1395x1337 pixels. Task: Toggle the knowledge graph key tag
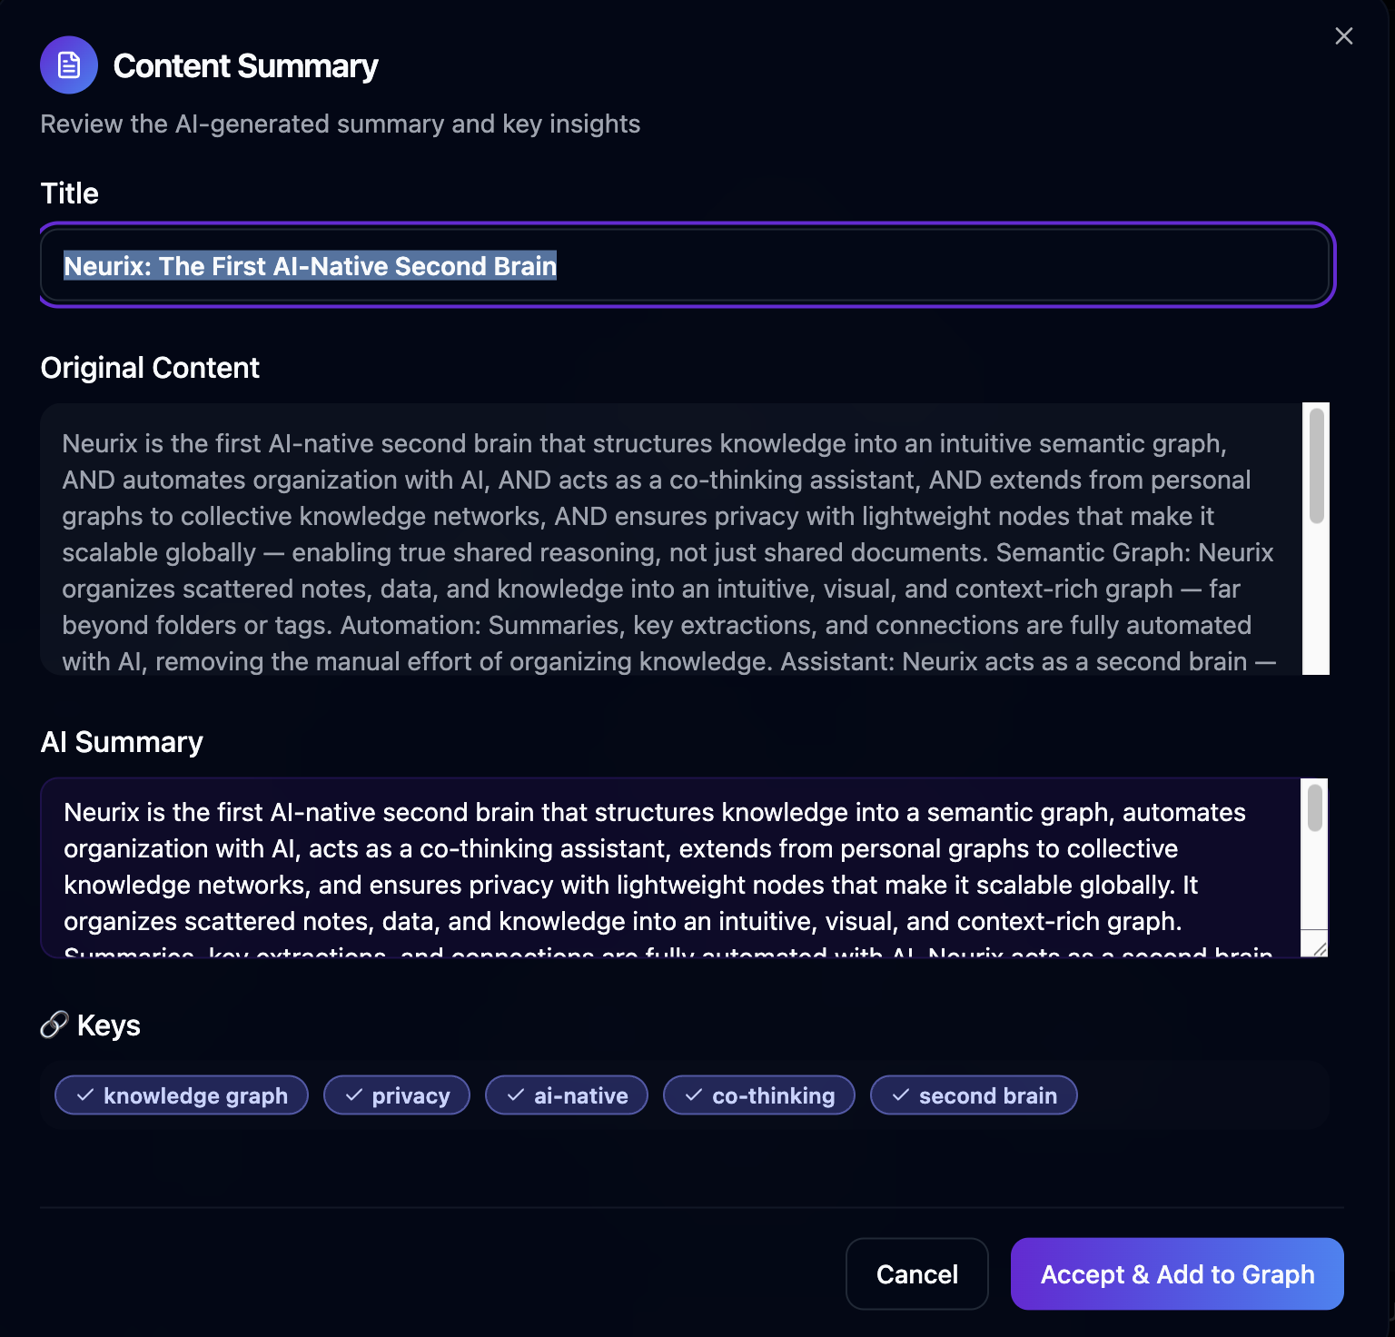181,1095
